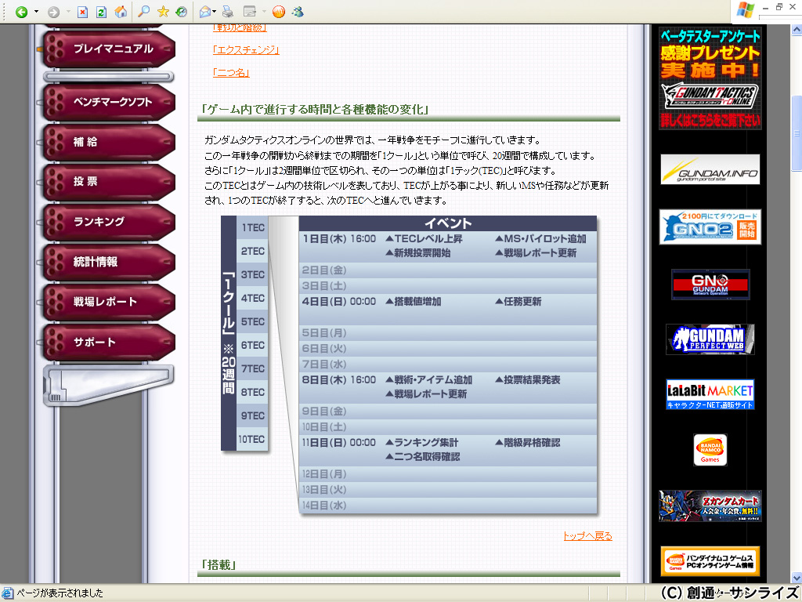Open 統計情報 from the sidebar
The image size is (802, 602).
tap(108, 262)
